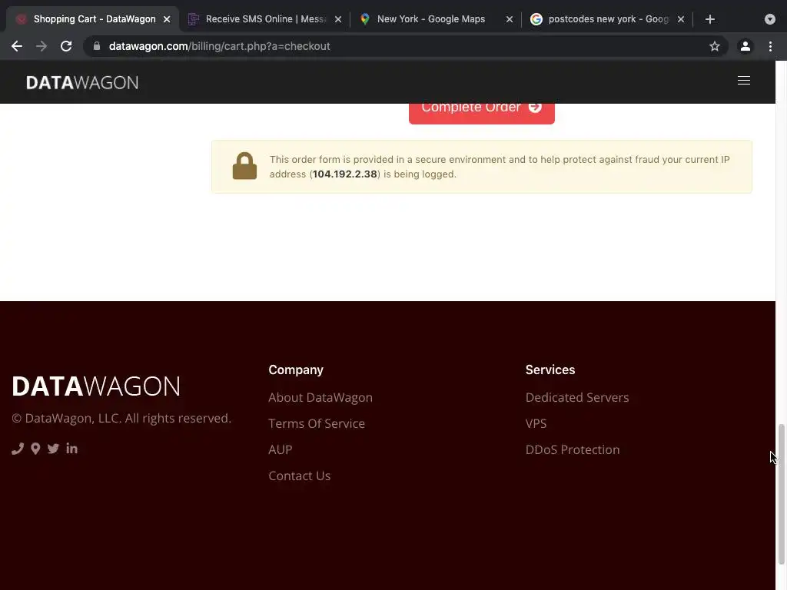The image size is (787, 590).
Task: Open Dedicated Servers link
Action: click(576, 397)
